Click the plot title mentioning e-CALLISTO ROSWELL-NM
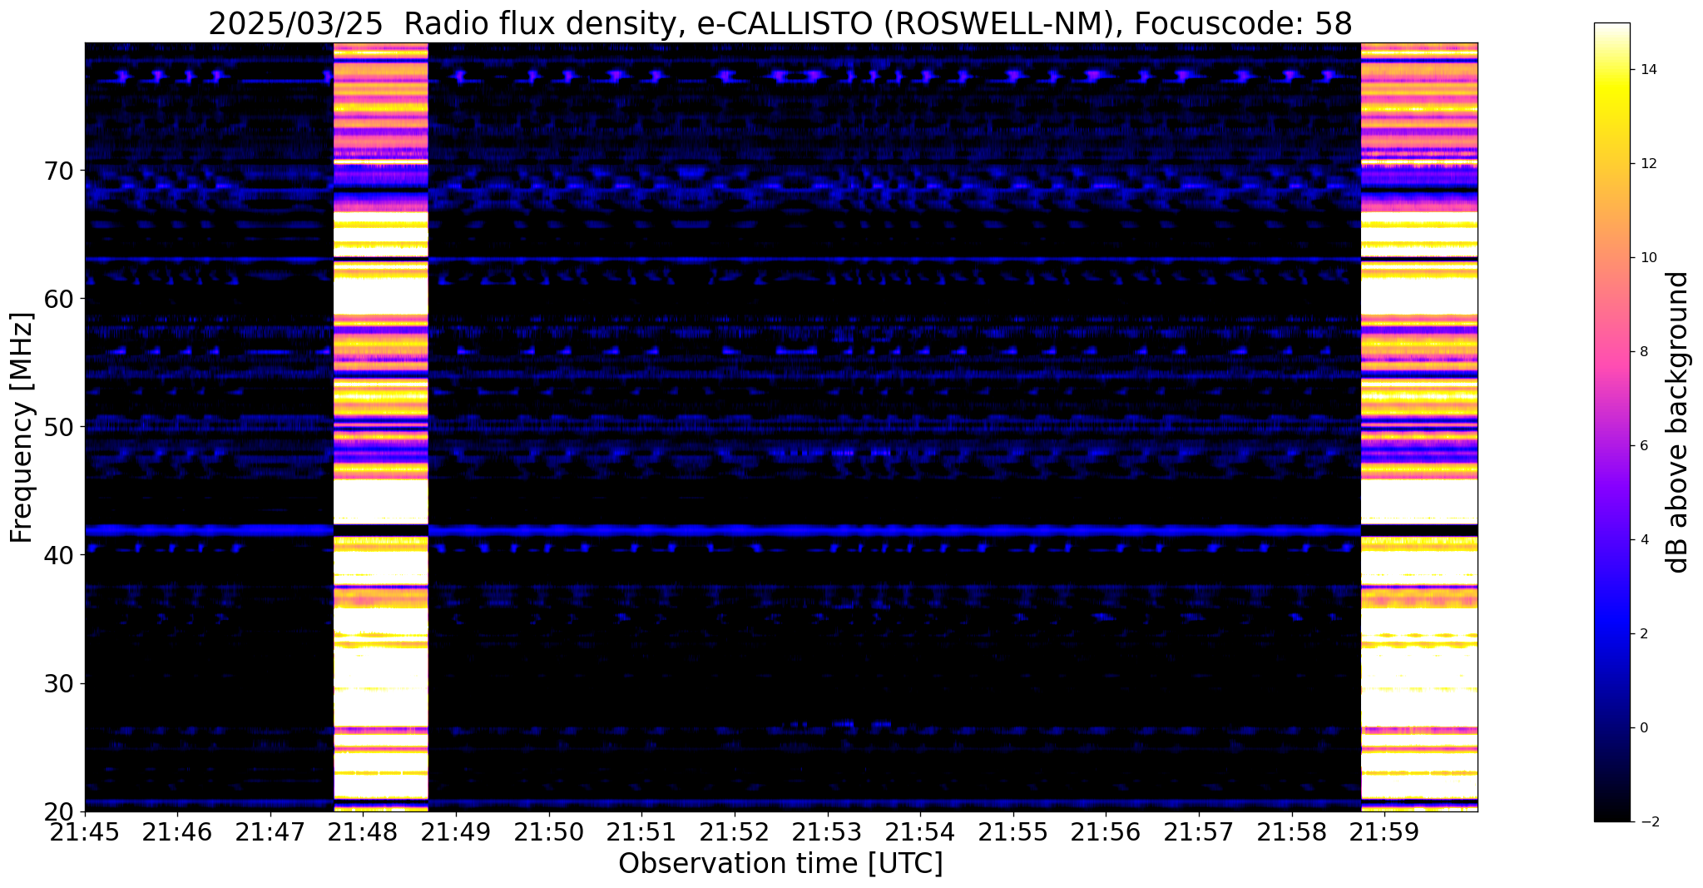The width and height of the screenshot is (1703, 888). point(780,23)
